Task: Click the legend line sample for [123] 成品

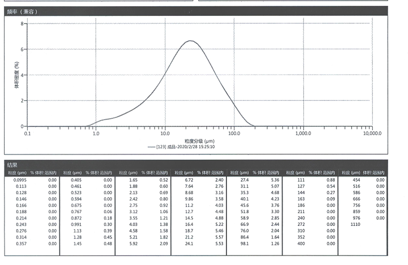Action: coord(151,147)
